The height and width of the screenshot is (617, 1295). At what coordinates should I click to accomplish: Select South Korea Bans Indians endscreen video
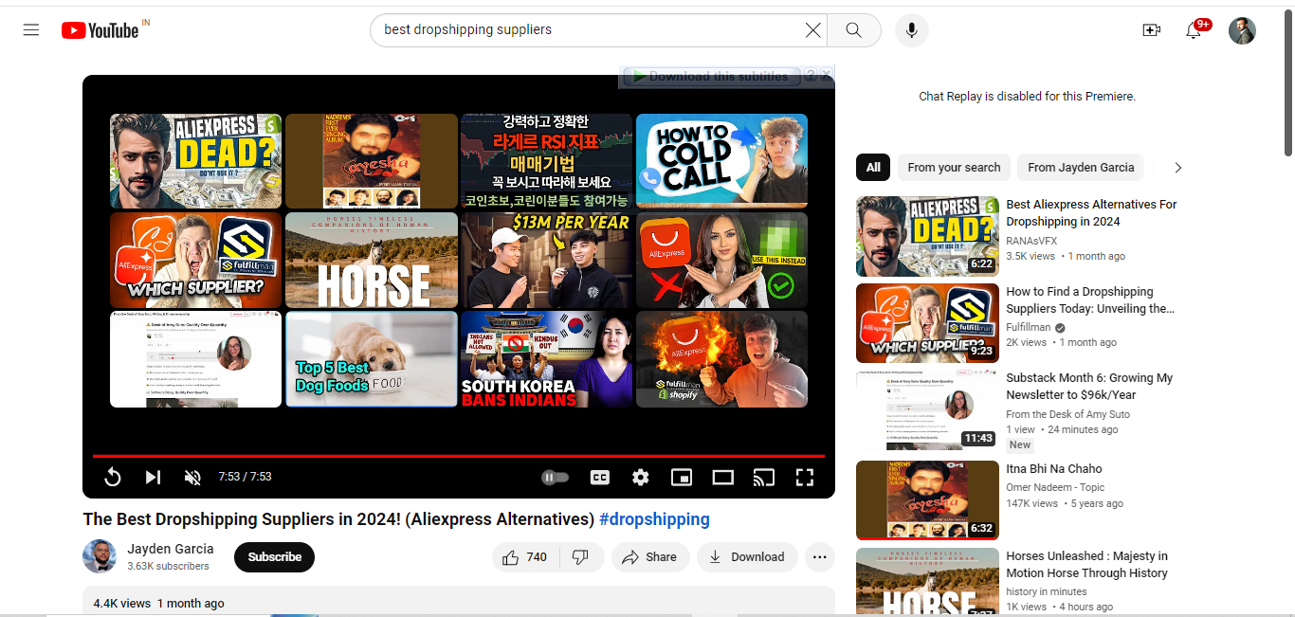click(546, 359)
